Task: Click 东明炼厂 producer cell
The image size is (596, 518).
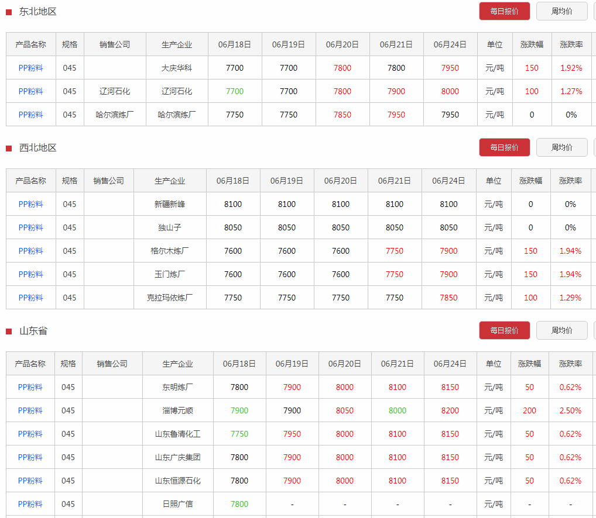Action: (x=177, y=387)
